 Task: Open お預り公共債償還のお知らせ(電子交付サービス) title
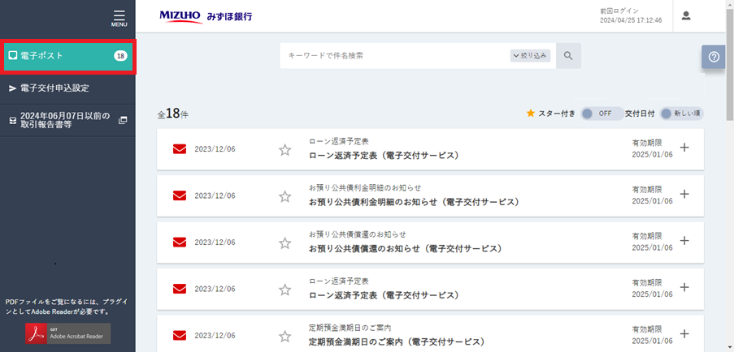click(x=406, y=249)
